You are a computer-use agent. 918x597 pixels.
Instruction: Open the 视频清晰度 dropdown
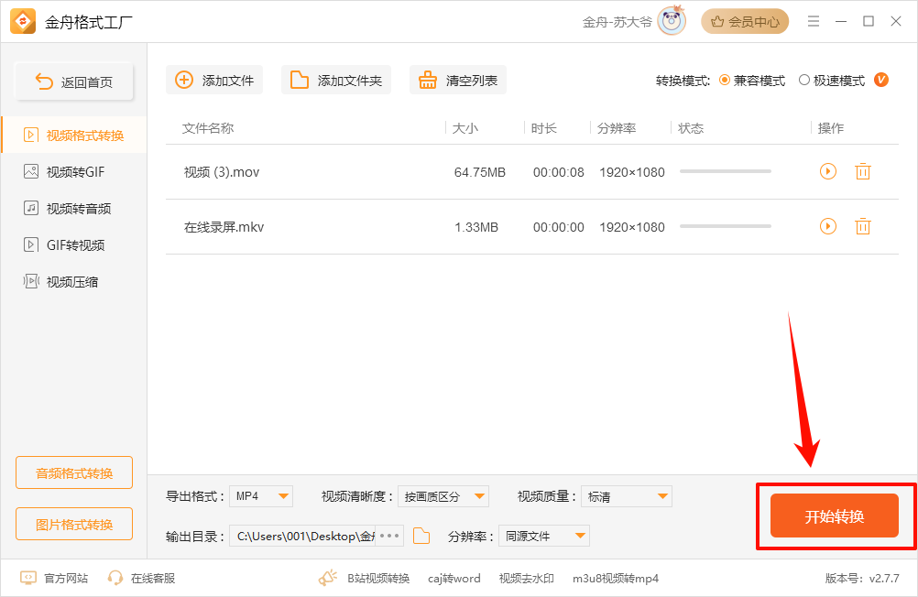[443, 496]
